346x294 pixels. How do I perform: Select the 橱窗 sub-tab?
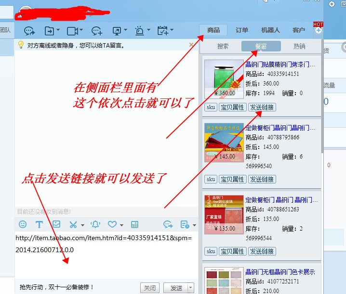coord(261,46)
